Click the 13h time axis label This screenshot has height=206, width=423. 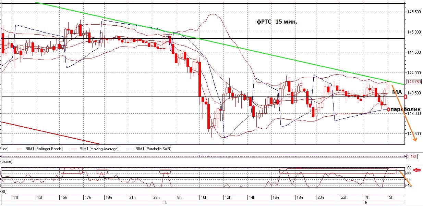click(x=40, y=197)
